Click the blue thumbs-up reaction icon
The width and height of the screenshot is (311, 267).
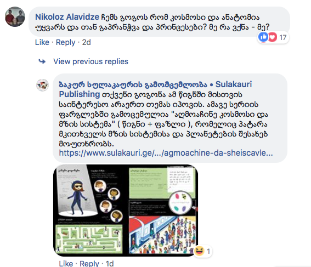pyautogui.click(x=263, y=37)
